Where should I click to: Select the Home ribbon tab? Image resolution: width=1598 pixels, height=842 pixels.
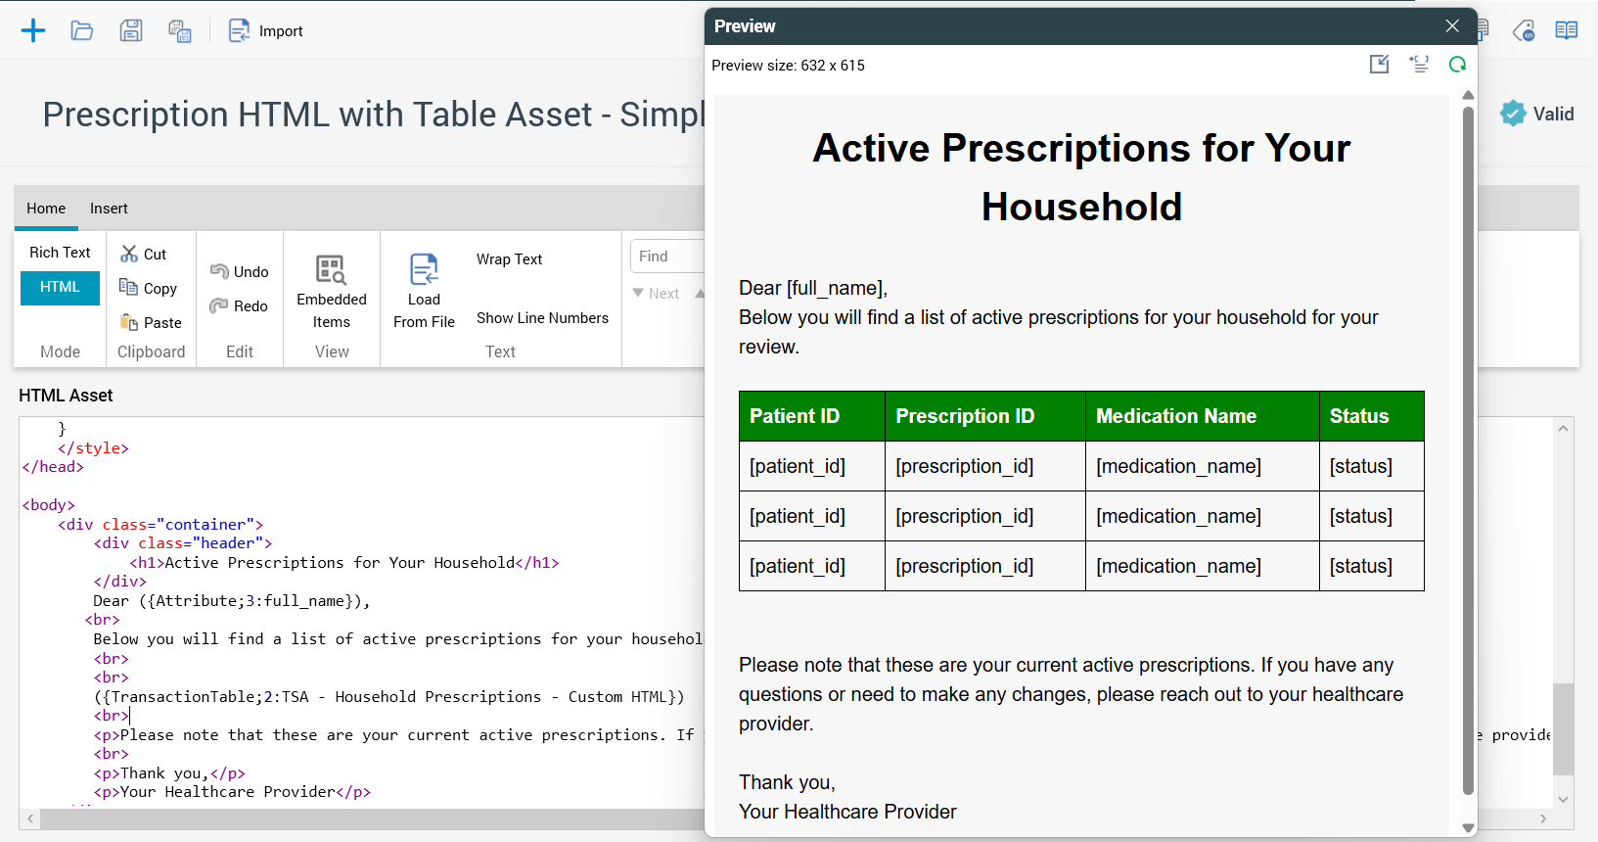click(46, 209)
